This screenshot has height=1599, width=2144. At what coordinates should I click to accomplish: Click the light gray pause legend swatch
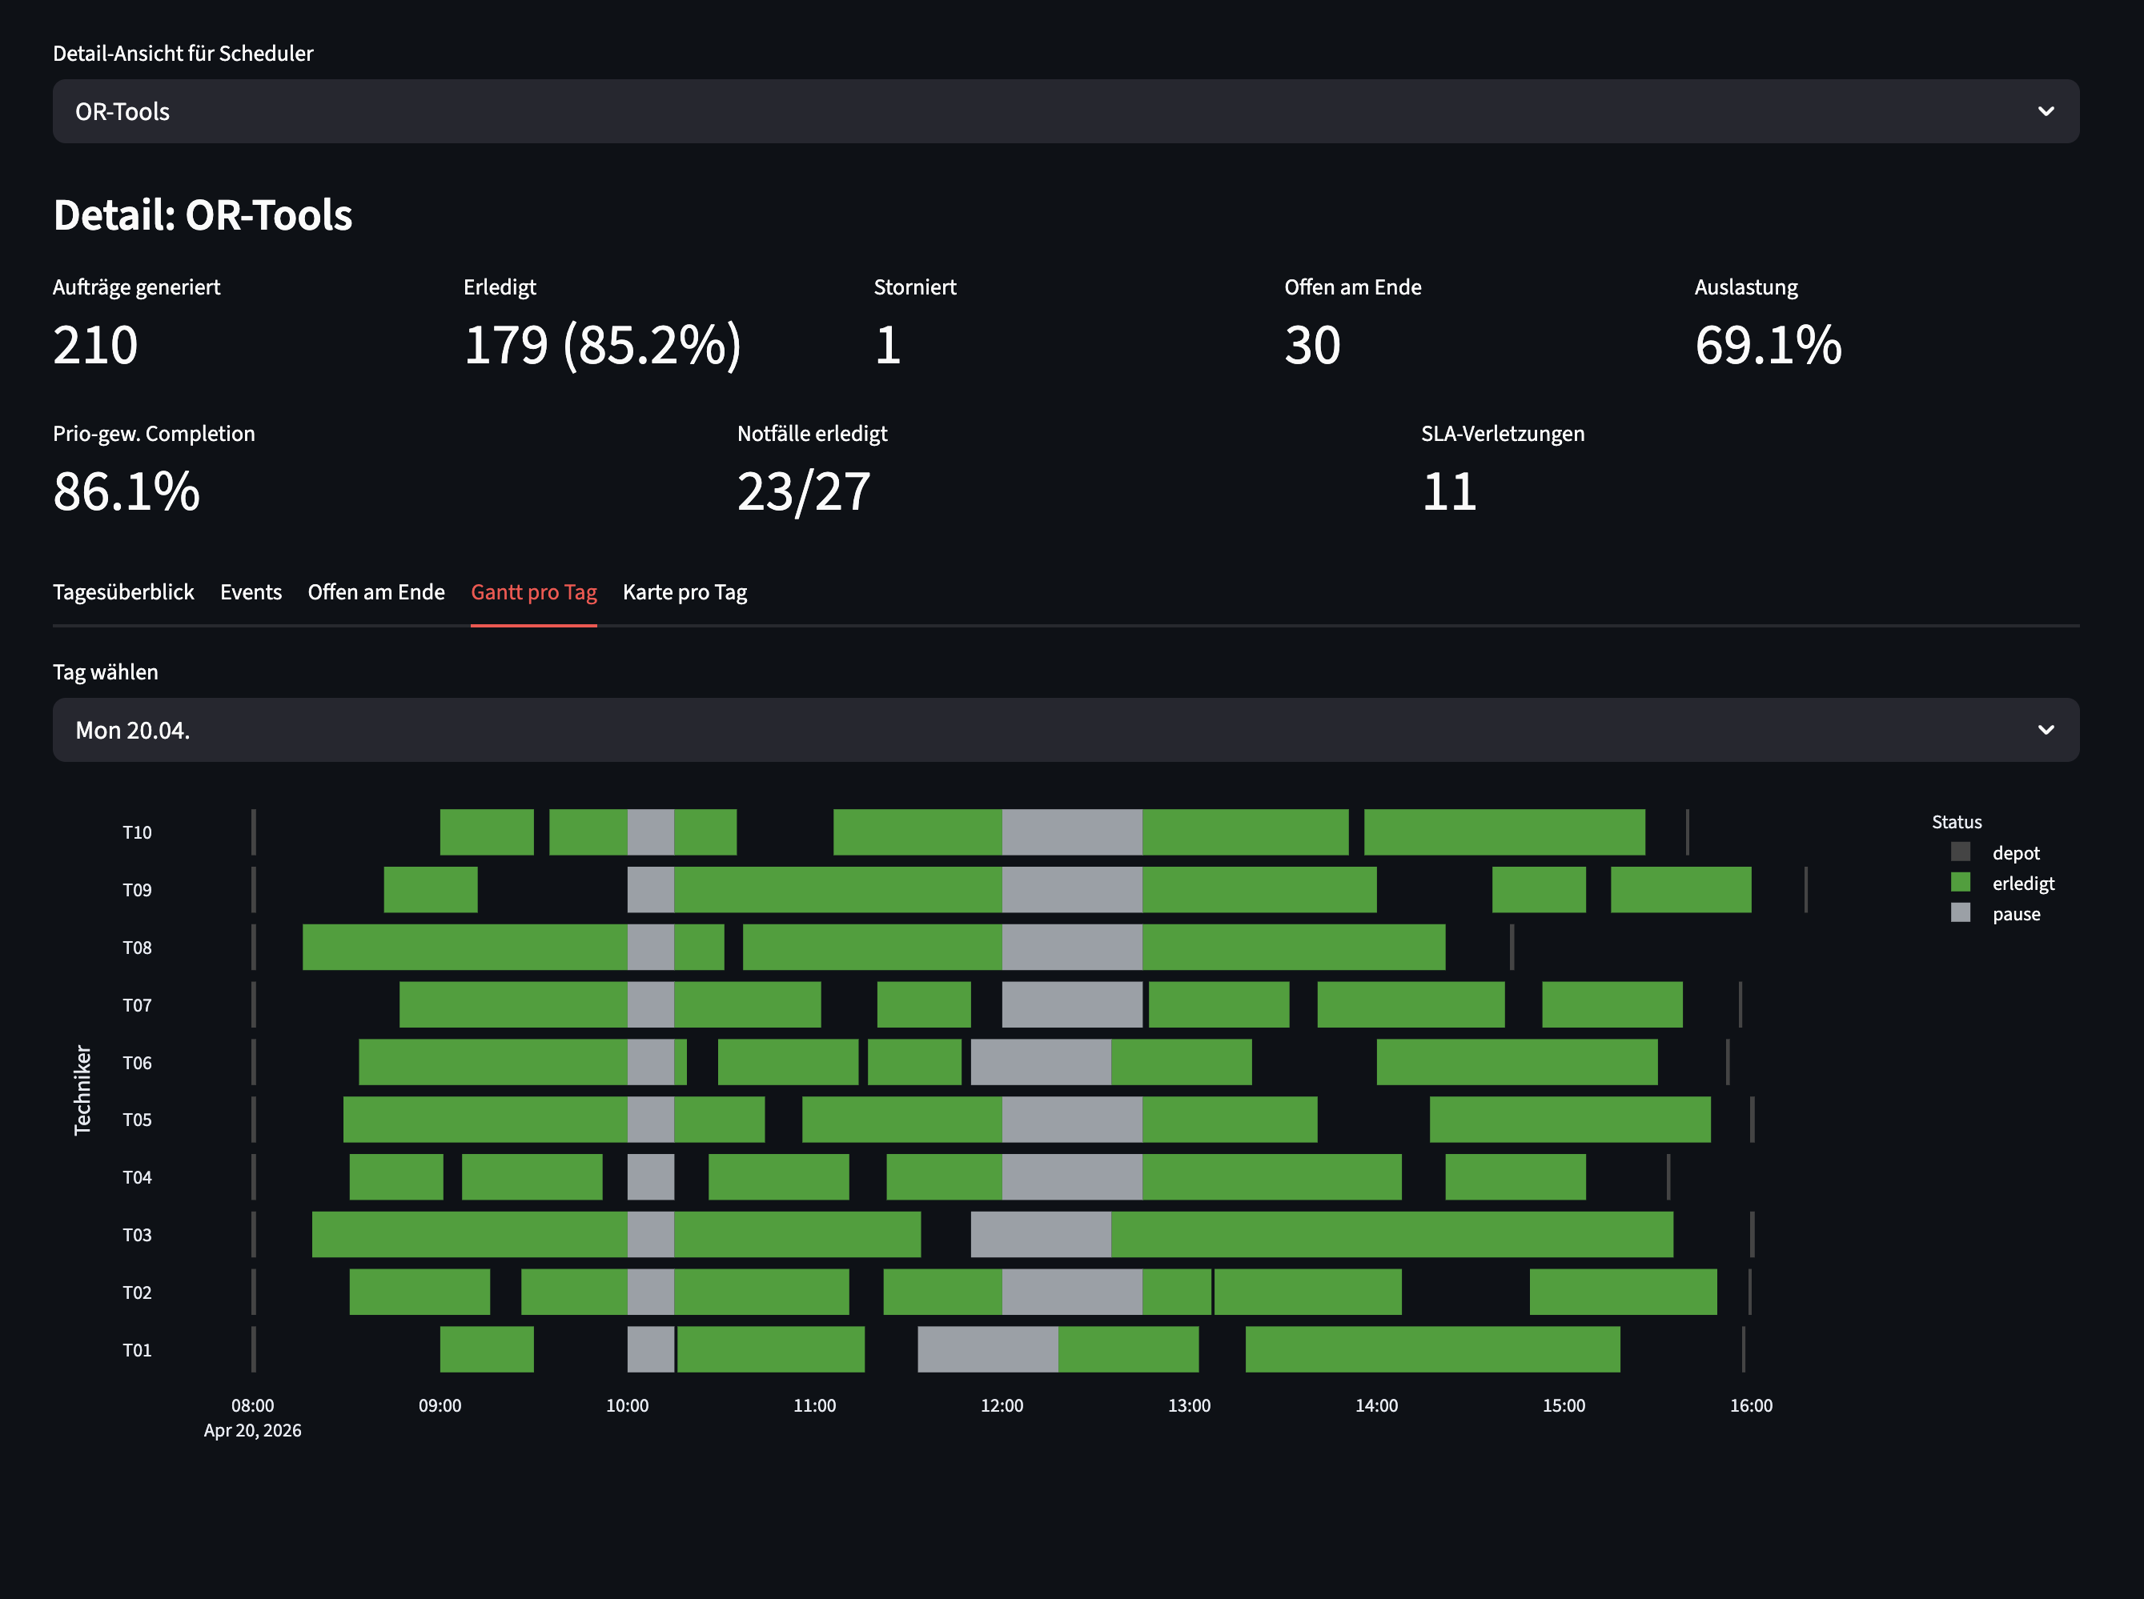pos(1960,913)
